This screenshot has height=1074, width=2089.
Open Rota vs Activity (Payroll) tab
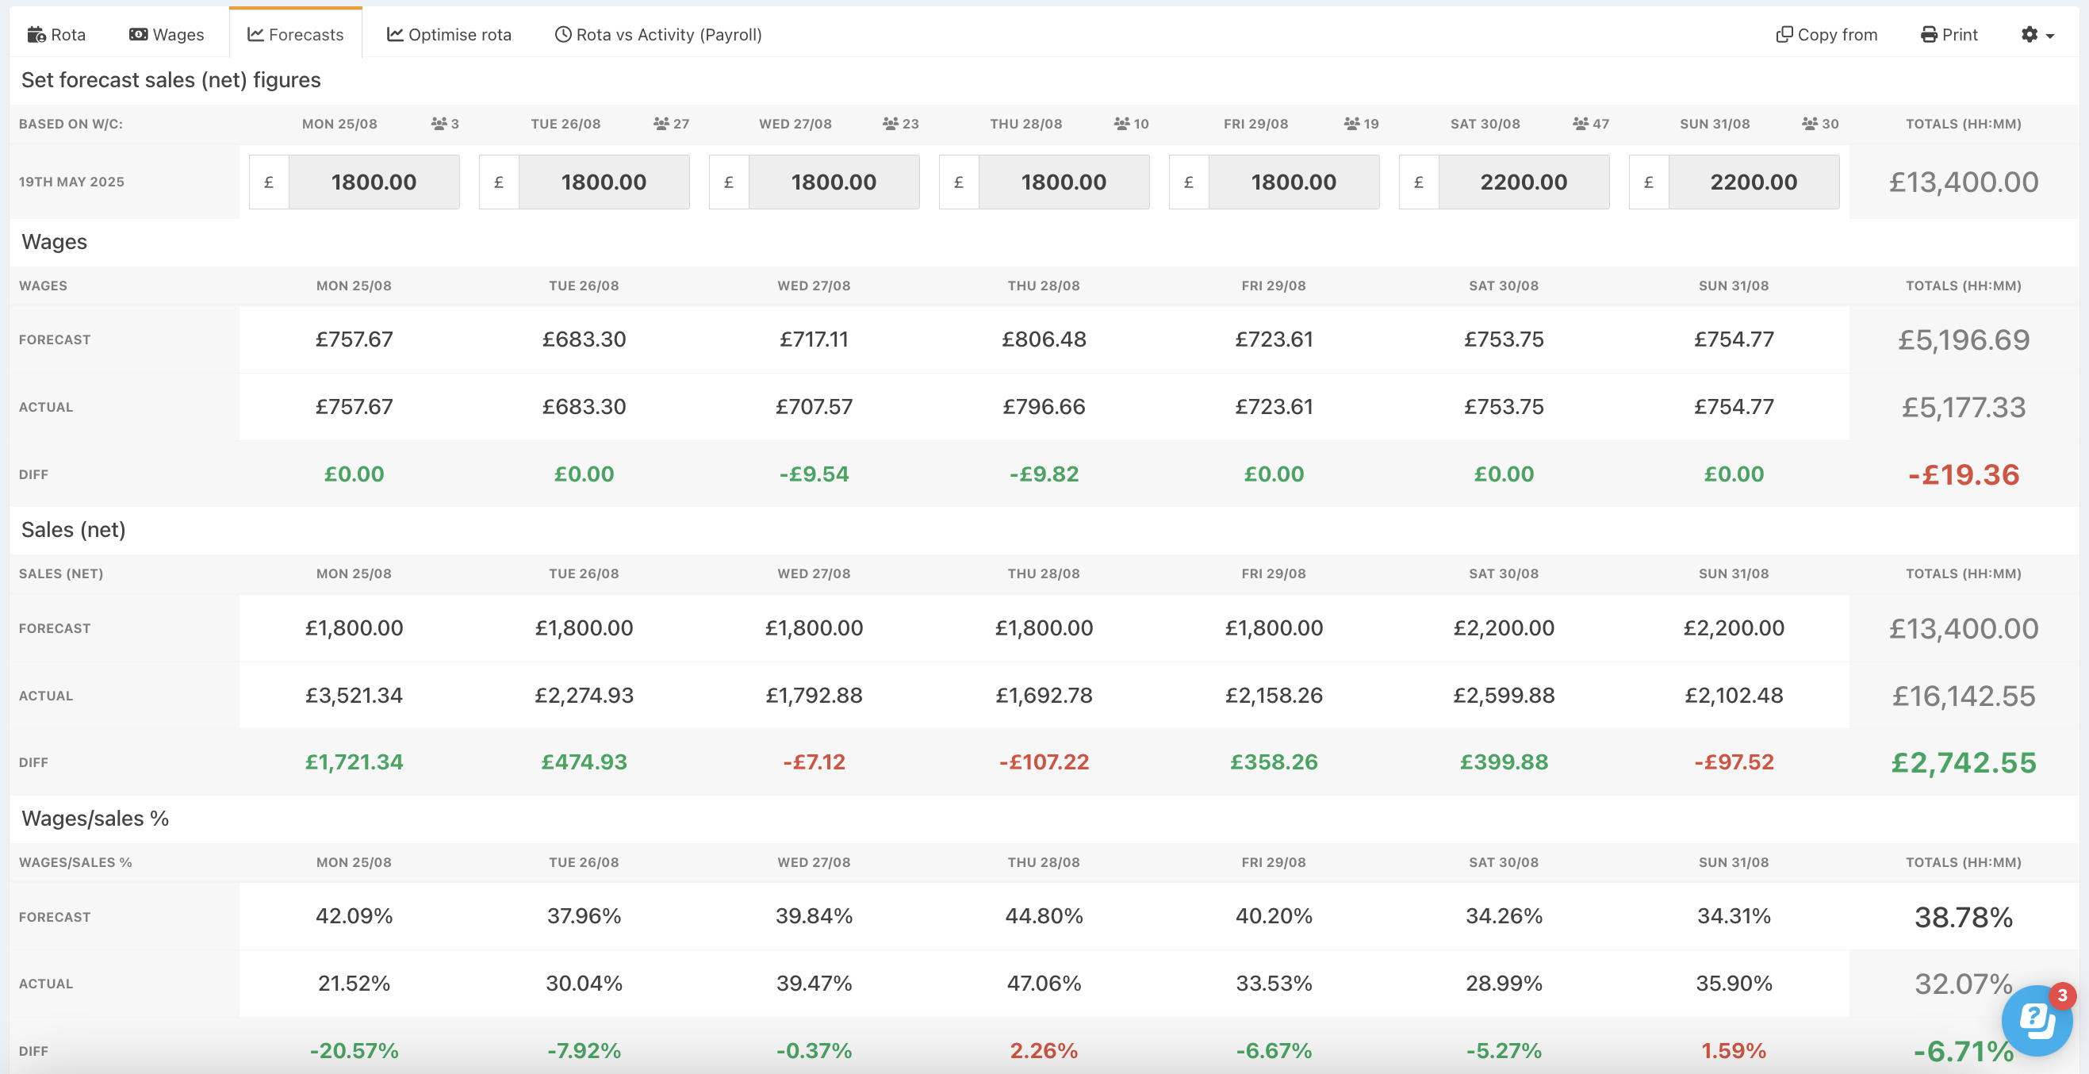pyautogui.click(x=657, y=34)
